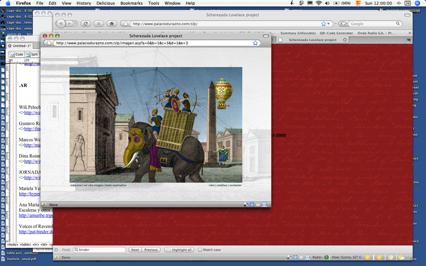Click the green Radar indicator in the status bar

326,257
